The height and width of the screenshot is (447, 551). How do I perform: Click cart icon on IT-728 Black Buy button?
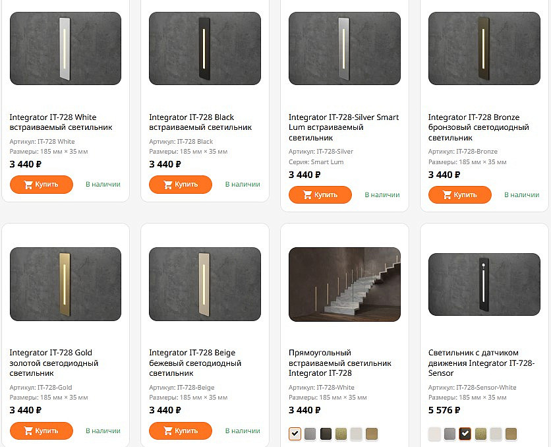(168, 185)
